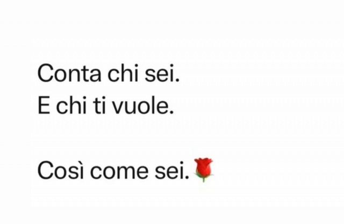Viewport: 344px width, 224px height.
Task: Click the period after "vuole"
Action: (x=171, y=112)
